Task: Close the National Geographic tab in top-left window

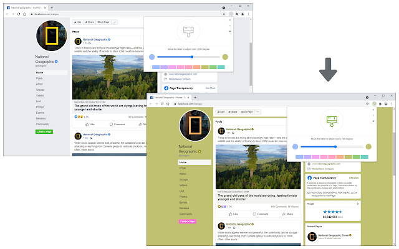Action: pyautogui.click(x=45, y=7)
